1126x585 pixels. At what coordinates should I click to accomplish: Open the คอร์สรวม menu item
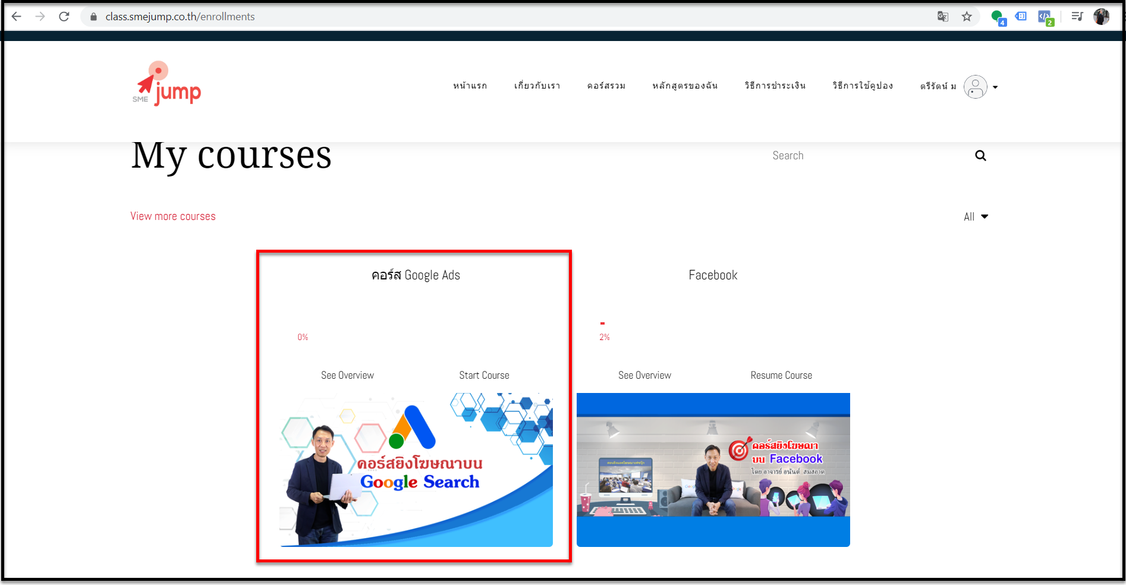click(x=606, y=86)
